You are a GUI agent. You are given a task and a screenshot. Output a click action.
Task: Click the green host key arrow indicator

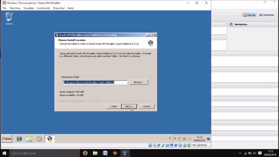pyautogui.click(x=189, y=145)
